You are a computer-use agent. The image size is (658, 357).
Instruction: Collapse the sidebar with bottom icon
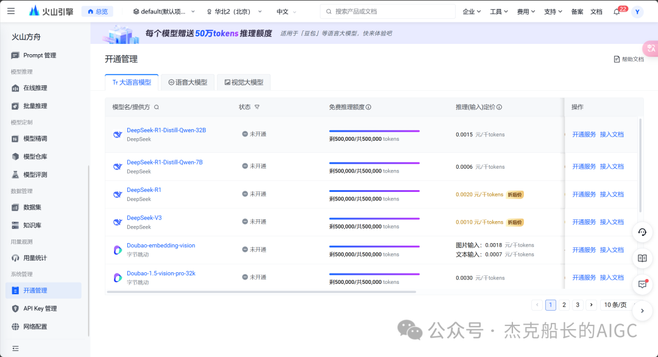pyautogui.click(x=15, y=348)
